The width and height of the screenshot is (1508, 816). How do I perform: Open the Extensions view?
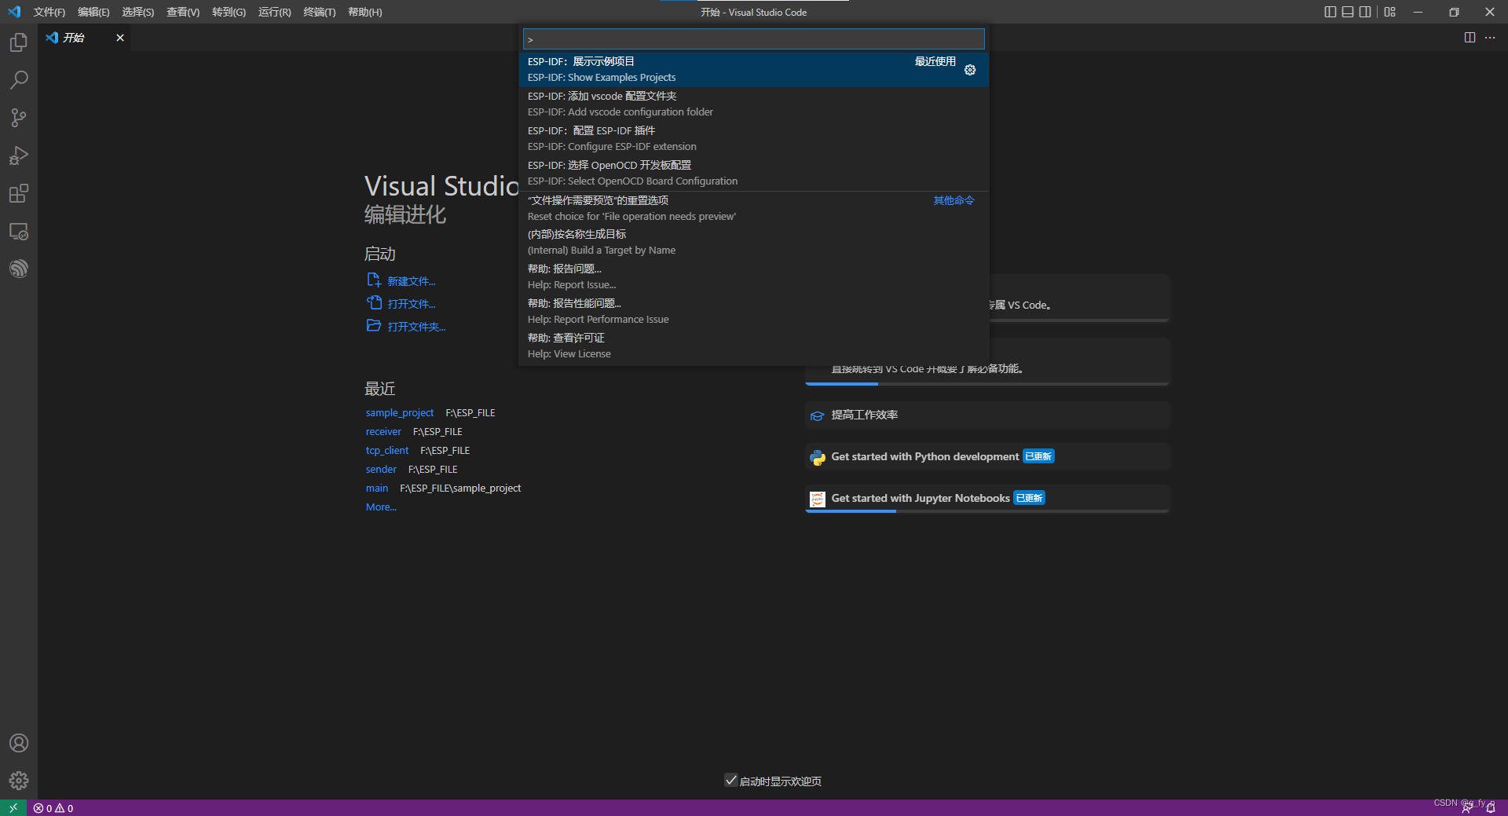(19, 193)
